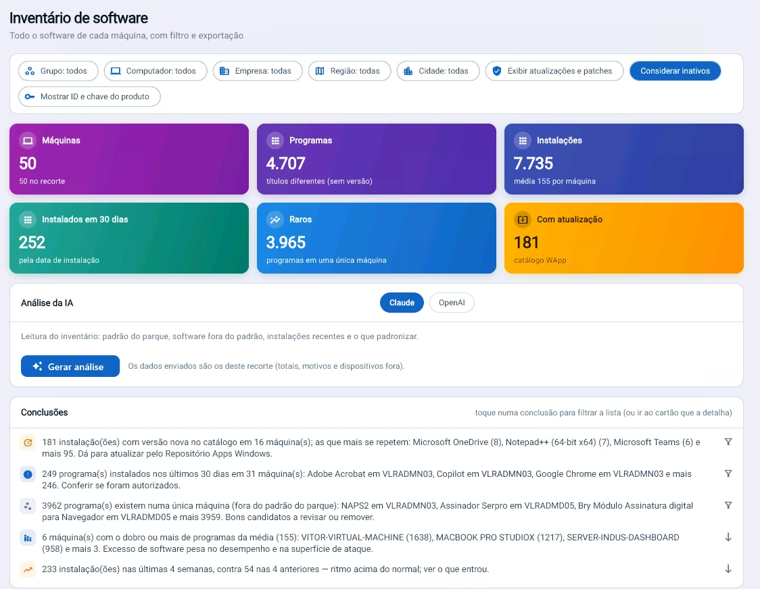Click the down arrow on the 6 máquinas conclusion
The width and height of the screenshot is (760, 589).
coord(728,537)
